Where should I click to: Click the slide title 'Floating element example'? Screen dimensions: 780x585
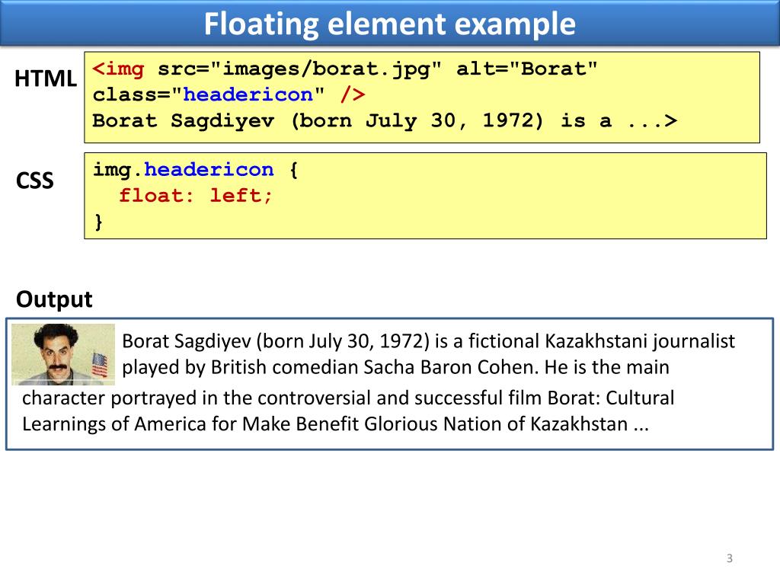389,24
